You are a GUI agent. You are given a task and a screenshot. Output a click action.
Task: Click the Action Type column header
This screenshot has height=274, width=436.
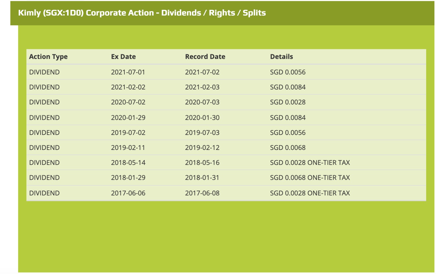tap(48, 57)
